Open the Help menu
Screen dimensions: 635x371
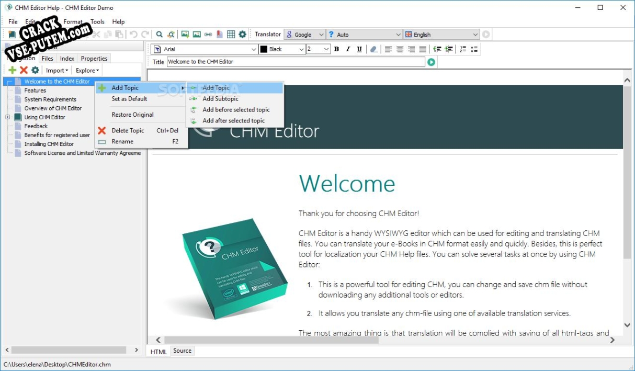[x=119, y=22]
